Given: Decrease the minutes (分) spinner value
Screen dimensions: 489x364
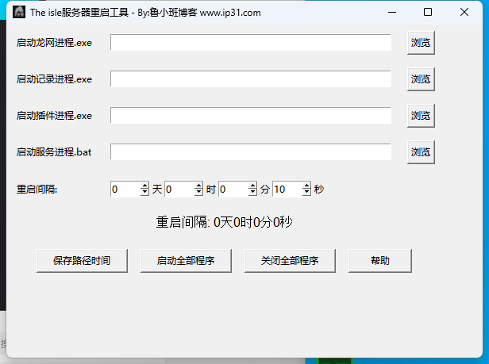Looking at the screenshot, I should pos(252,193).
